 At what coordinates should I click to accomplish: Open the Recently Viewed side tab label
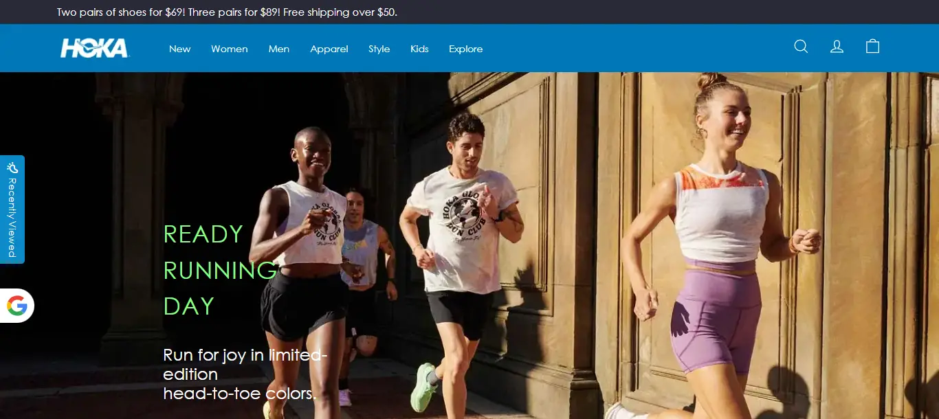(x=12, y=217)
